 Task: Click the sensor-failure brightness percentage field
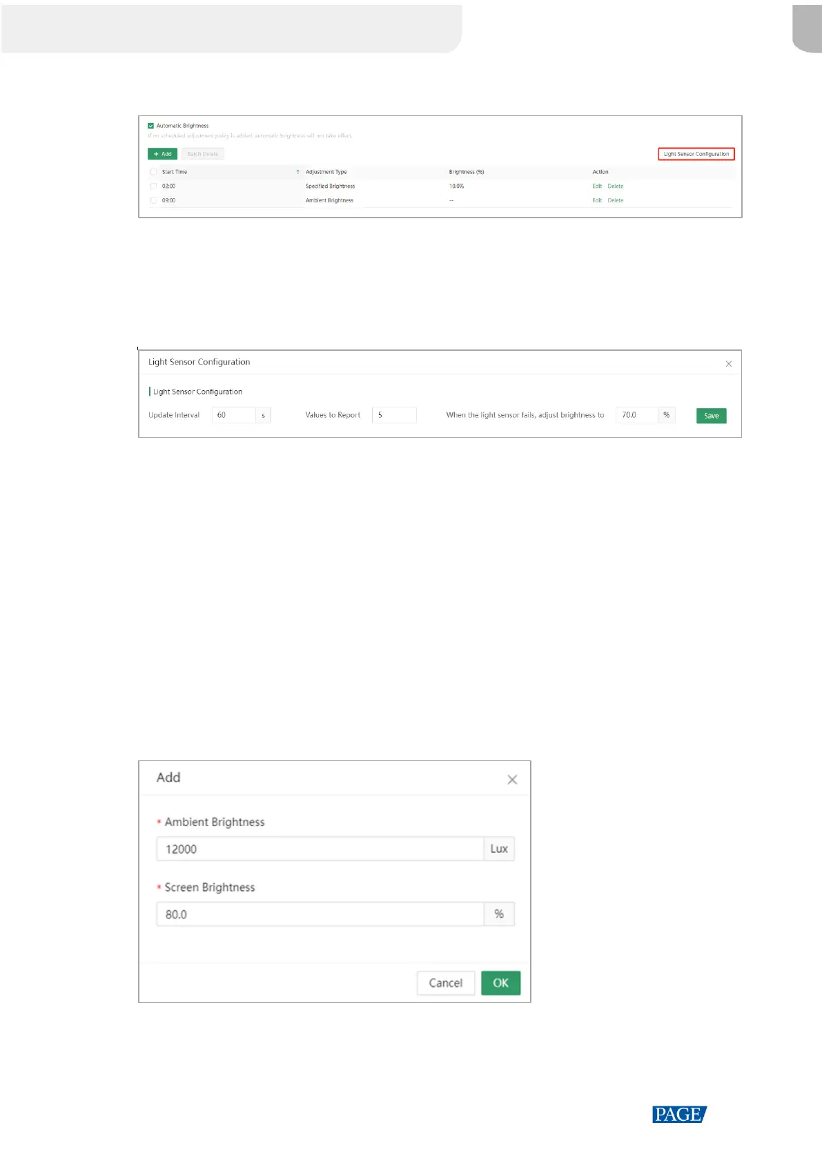click(636, 415)
